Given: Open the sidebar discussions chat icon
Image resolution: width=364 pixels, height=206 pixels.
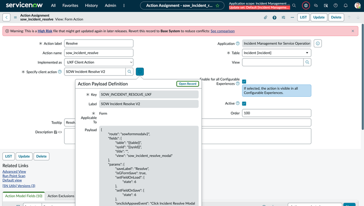Looking at the screenshot, I should [316, 5].
